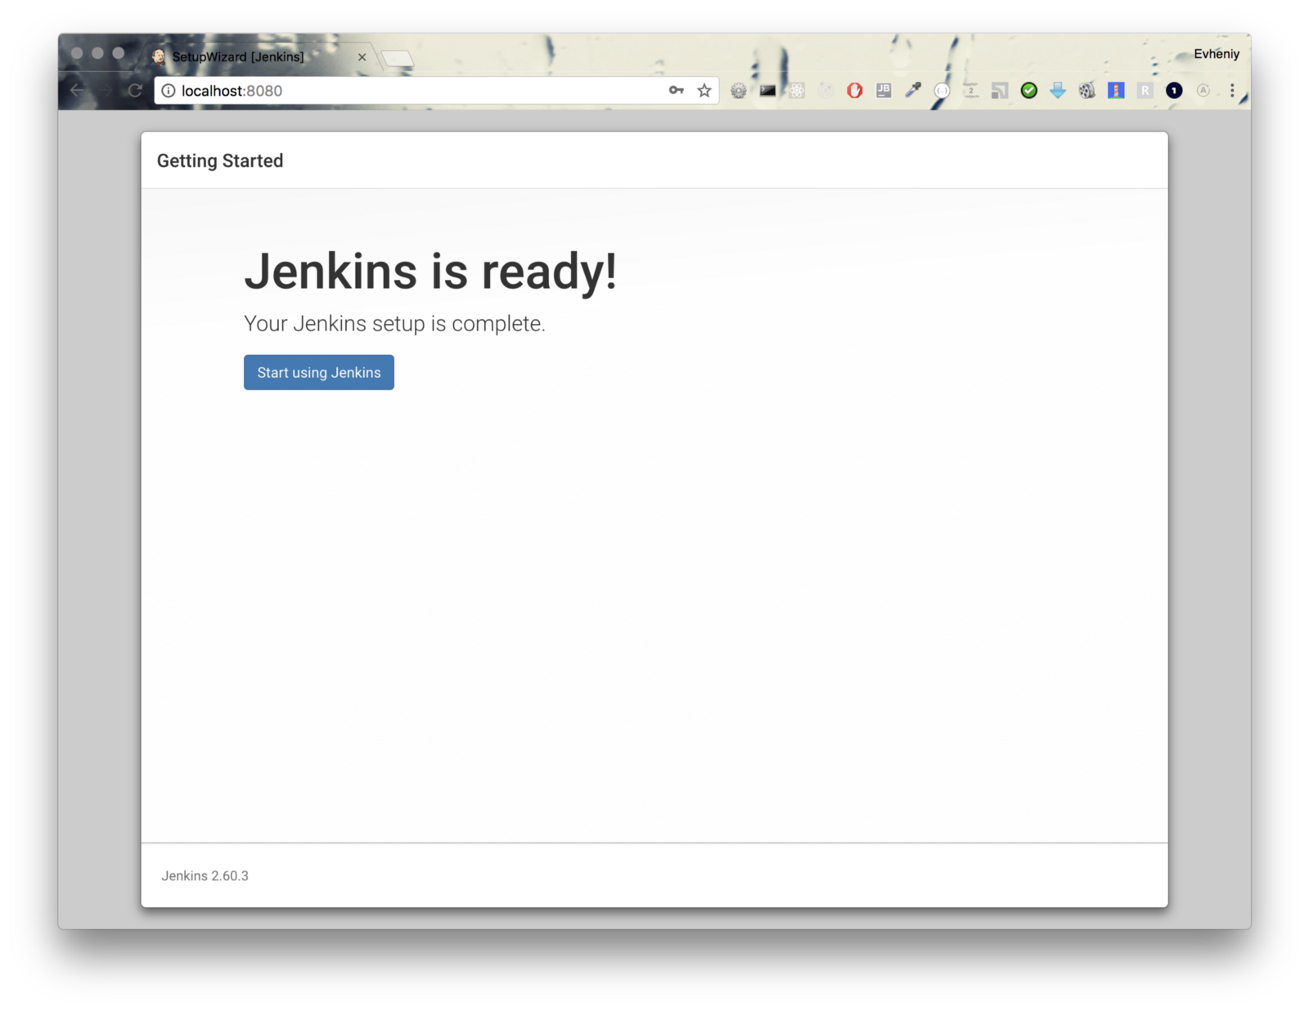Go back with the browser back arrow
Screen dimensions: 1309x1012
click(x=78, y=91)
